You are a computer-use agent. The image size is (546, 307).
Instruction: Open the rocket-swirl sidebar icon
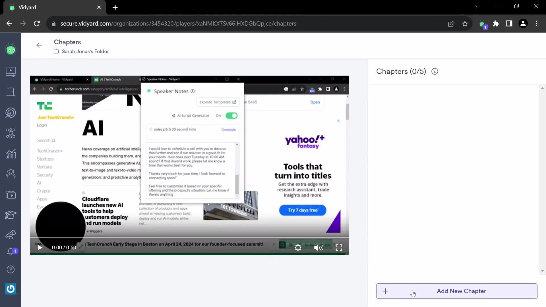coord(11,113)
